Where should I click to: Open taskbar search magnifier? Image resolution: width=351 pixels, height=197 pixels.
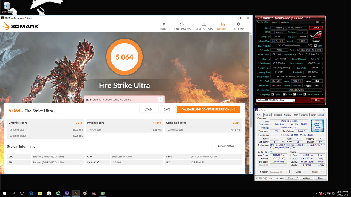[x=13, y=193]
